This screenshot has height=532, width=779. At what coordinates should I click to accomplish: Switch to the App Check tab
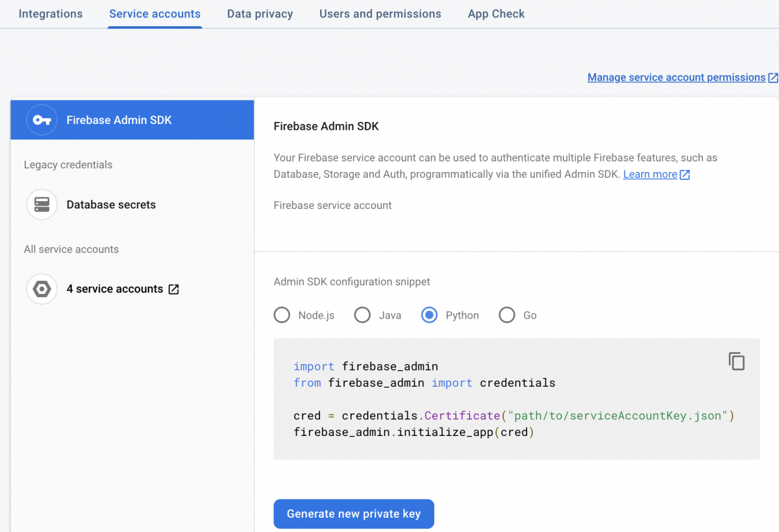[496, 14]
